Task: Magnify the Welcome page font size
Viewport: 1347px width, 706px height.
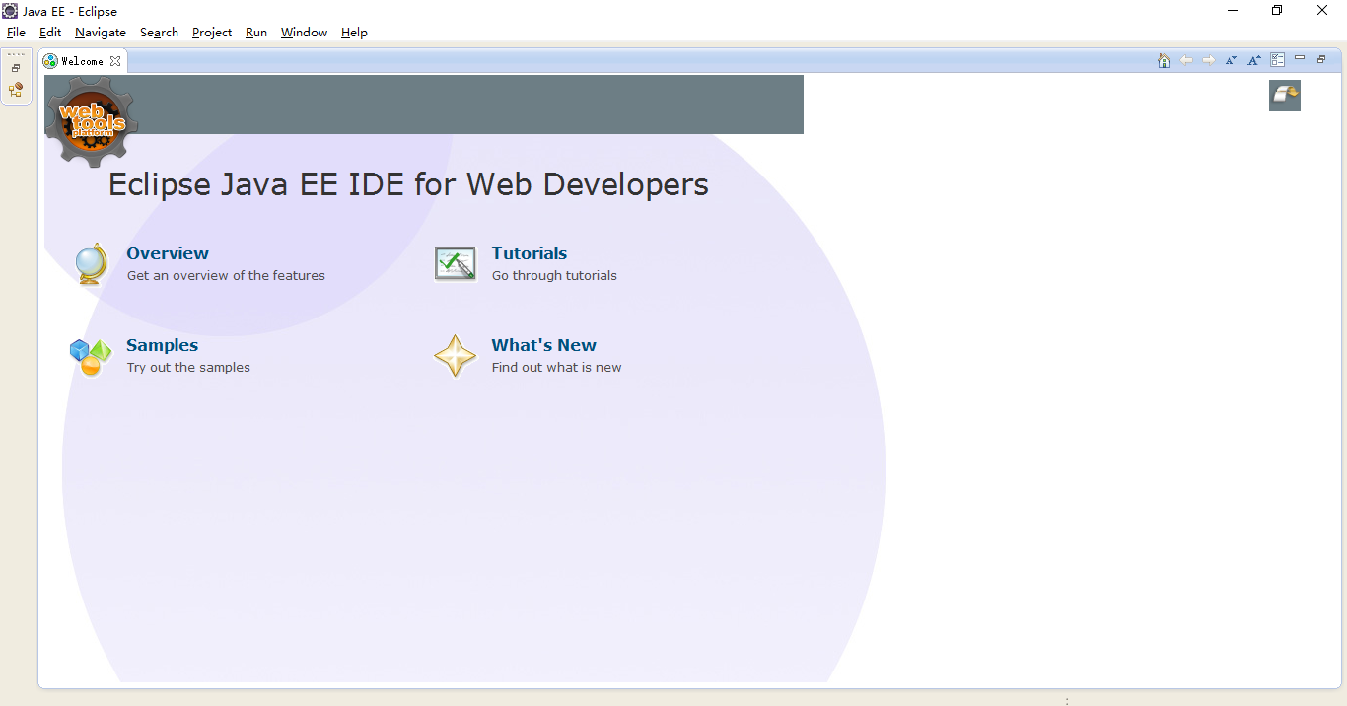Action: click(1254, 60)
